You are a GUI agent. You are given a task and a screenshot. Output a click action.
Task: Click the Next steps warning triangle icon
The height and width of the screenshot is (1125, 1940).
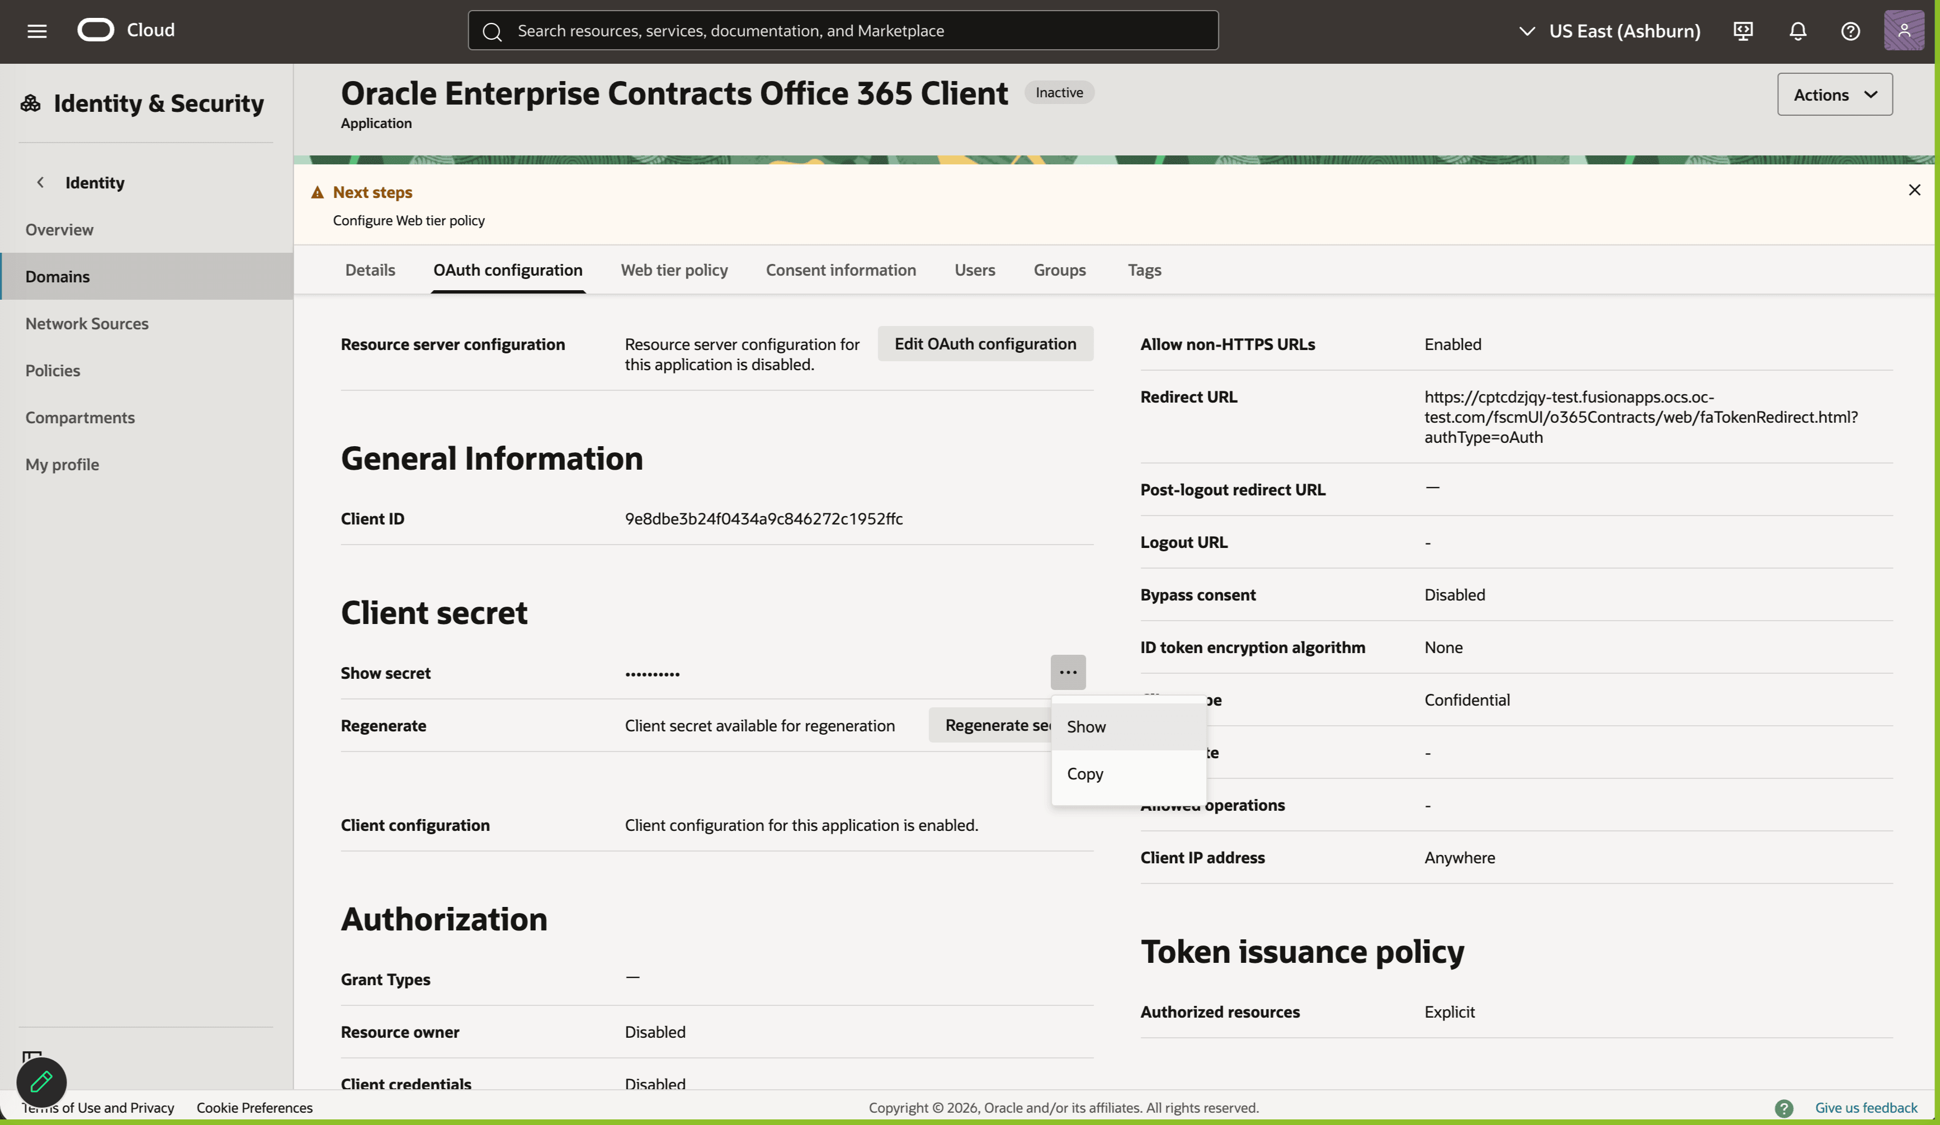(x=317, y=192)
